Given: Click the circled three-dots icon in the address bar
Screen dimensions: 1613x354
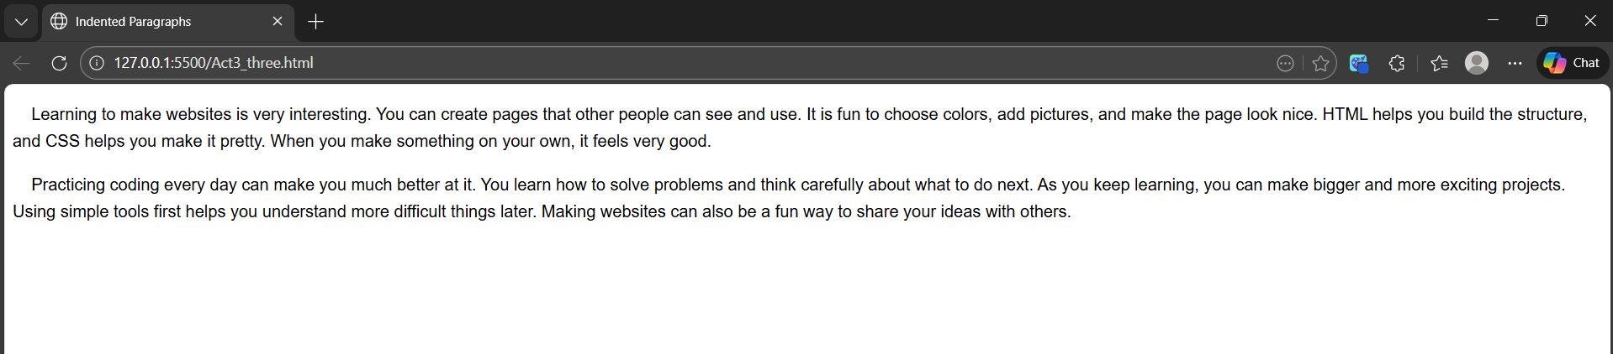Looking at the screenshot, I should (1285, 63).
